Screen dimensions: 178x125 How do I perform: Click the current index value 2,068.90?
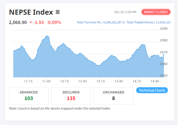point(18,22)
